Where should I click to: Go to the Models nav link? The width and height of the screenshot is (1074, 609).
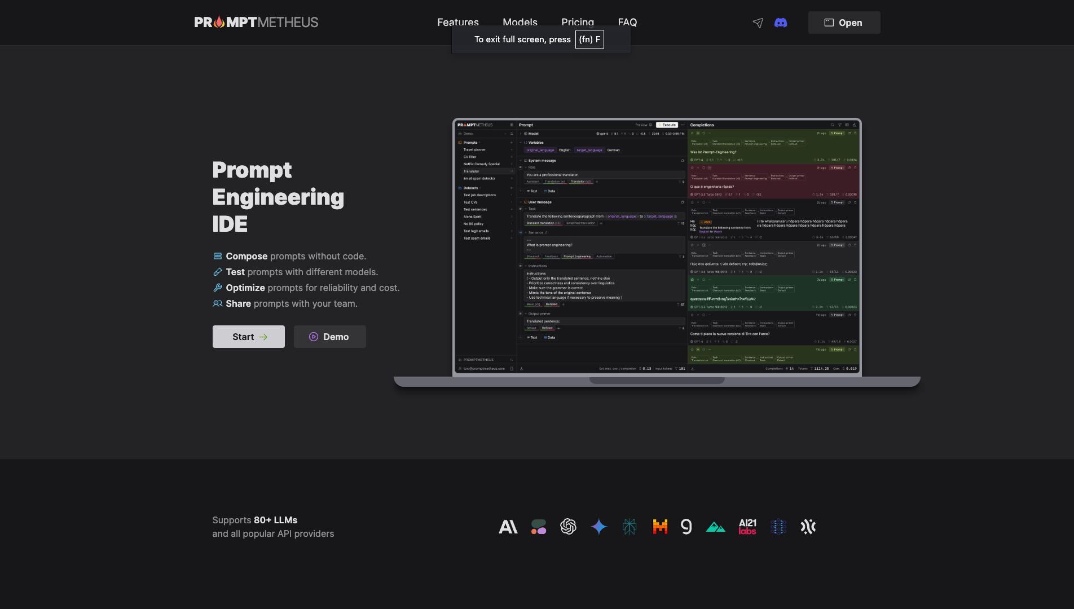[520, 22]
